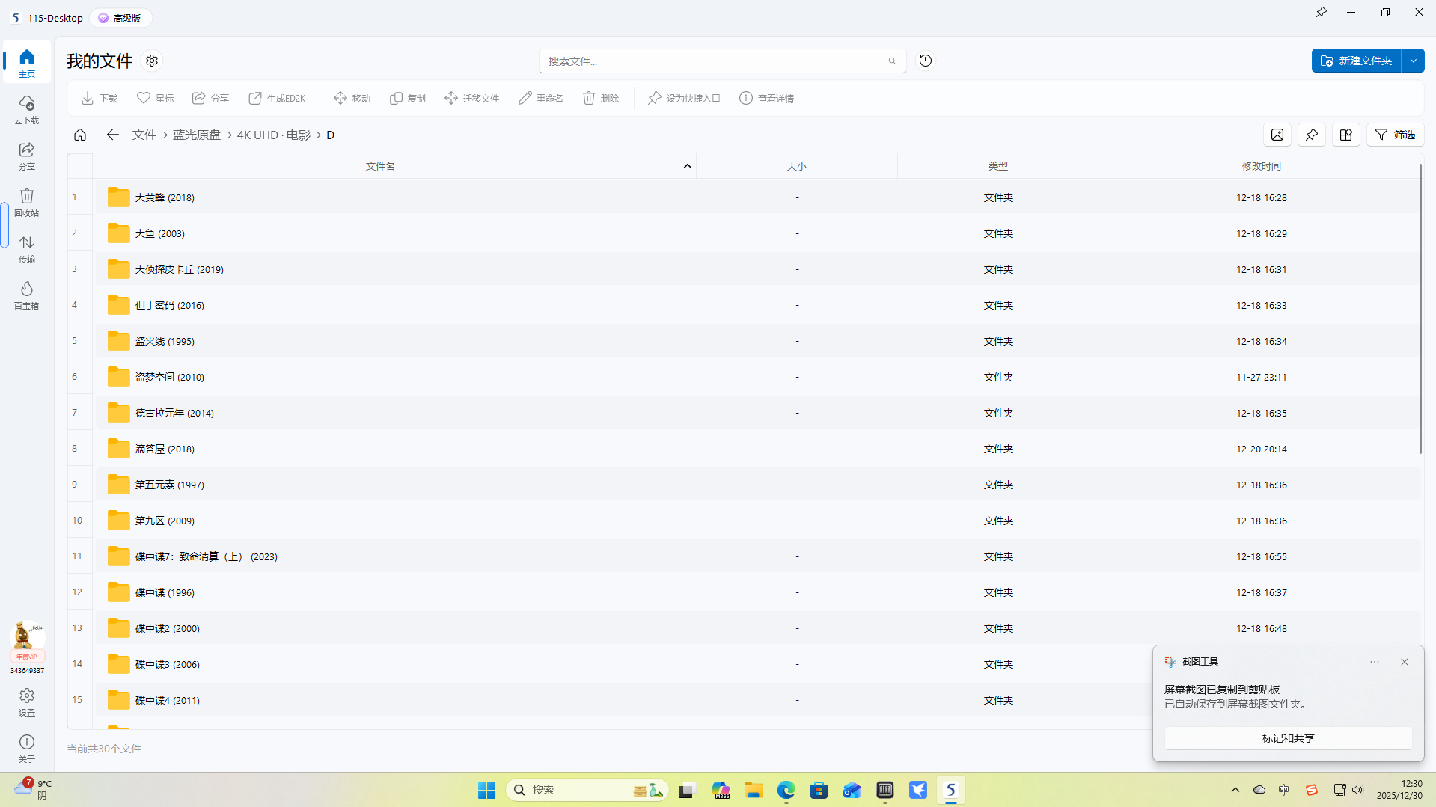Navigate to 蓝光原盘 in the breadcrumb

(197, 135)
